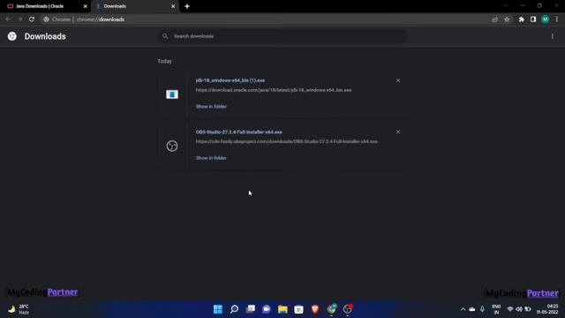
Task: Open Wi-Fi network settings tray icon
Action: (x=510, y=309)
